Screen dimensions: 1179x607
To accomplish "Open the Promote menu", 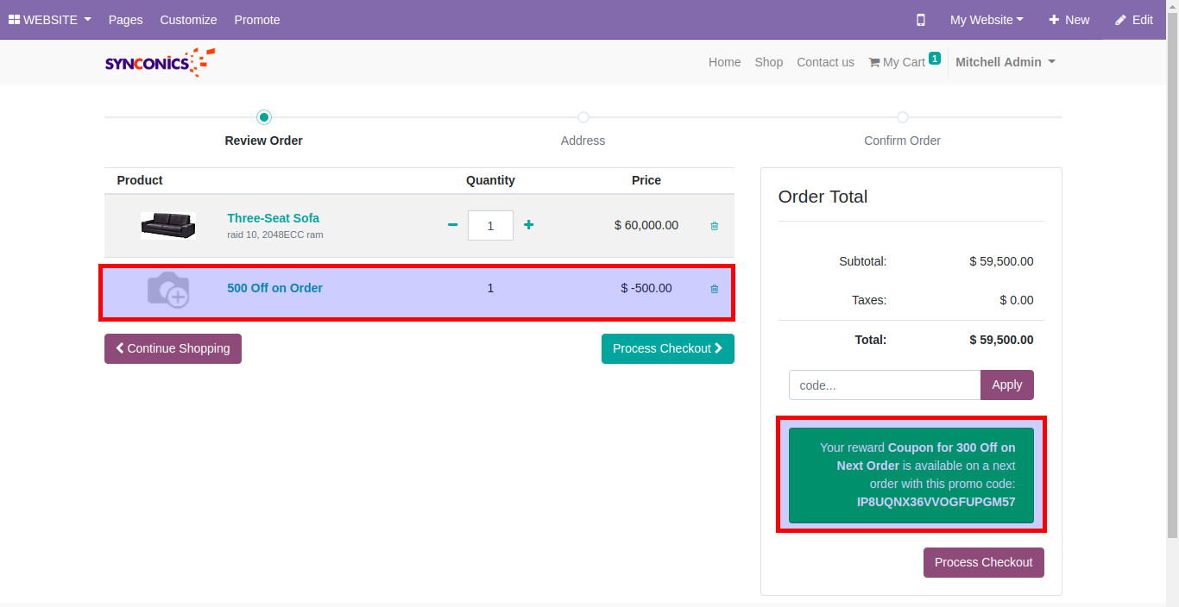I will [x=257, y=20].
